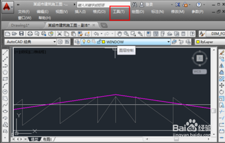Undo the last action

coord(96,34)
